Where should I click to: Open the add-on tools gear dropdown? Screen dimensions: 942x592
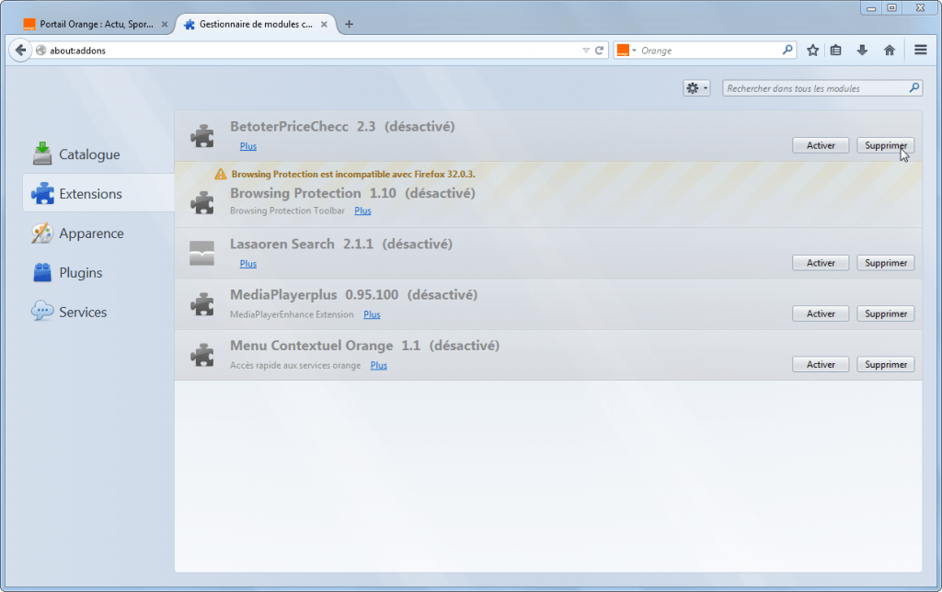[696, 88]
